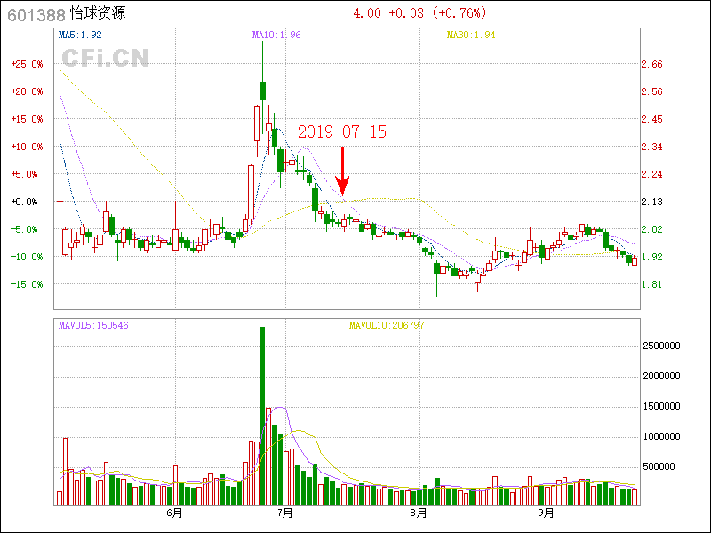
Task: Click the MA10:1.96 indicator label
Action: 276,35
